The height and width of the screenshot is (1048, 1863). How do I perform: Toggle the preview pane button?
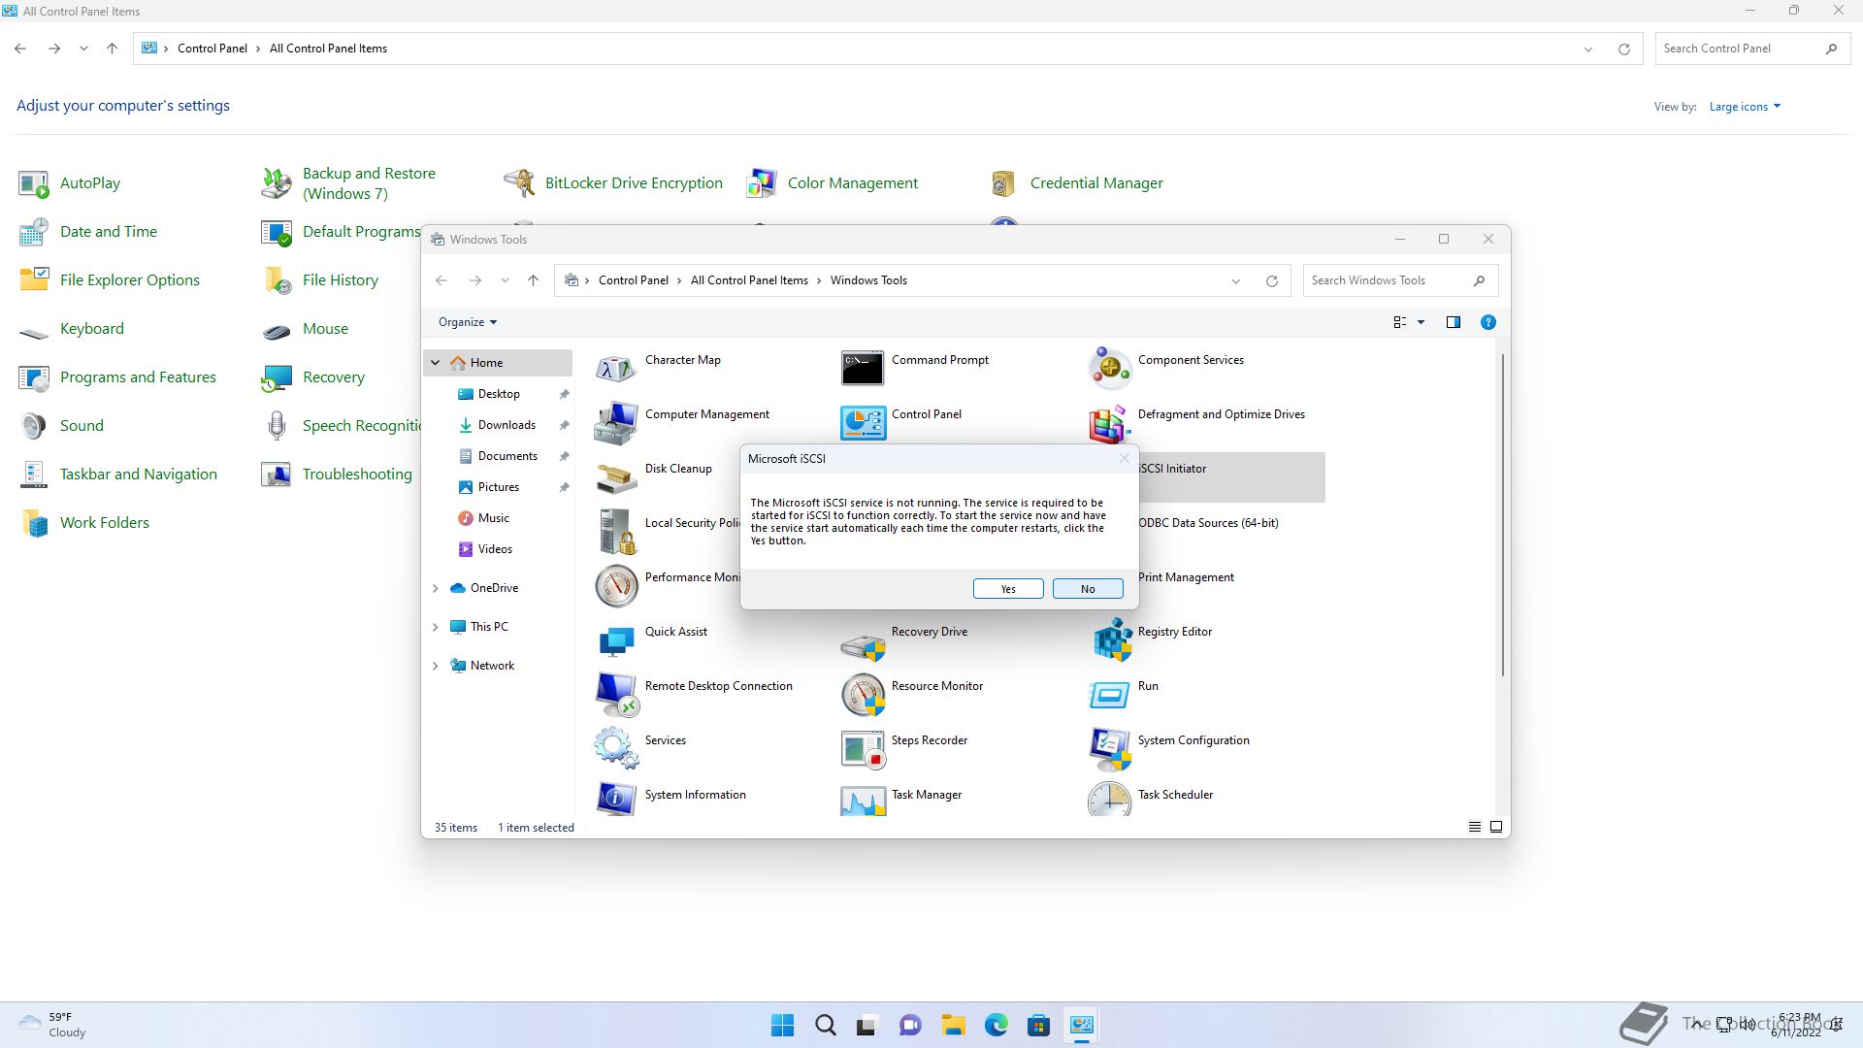point(1454,322)
